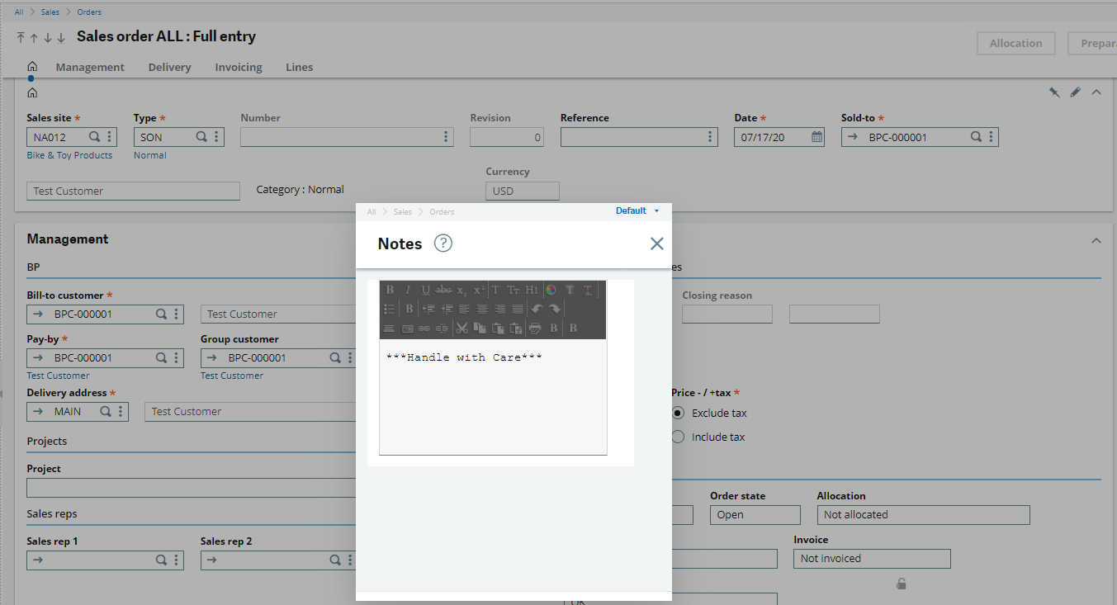The width and height of the screenshot is (1117, 605).
Task: Click the Allocation button
Action: click(x=1015, y=44)
